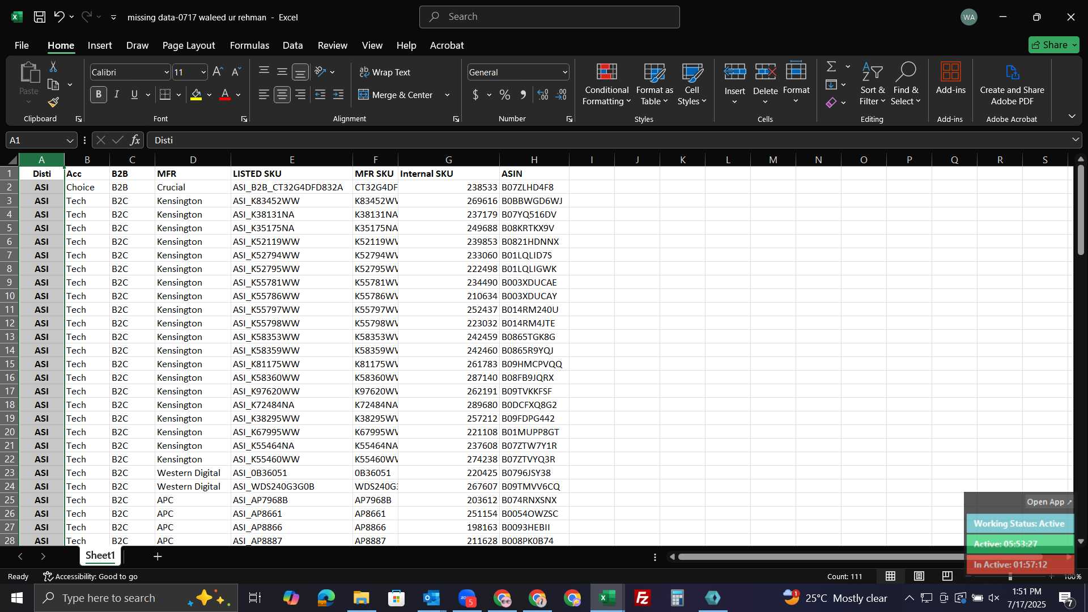Collapse the ribbon with the chevron
This screenshot has height=612, width=1088.
(1072, 116)
